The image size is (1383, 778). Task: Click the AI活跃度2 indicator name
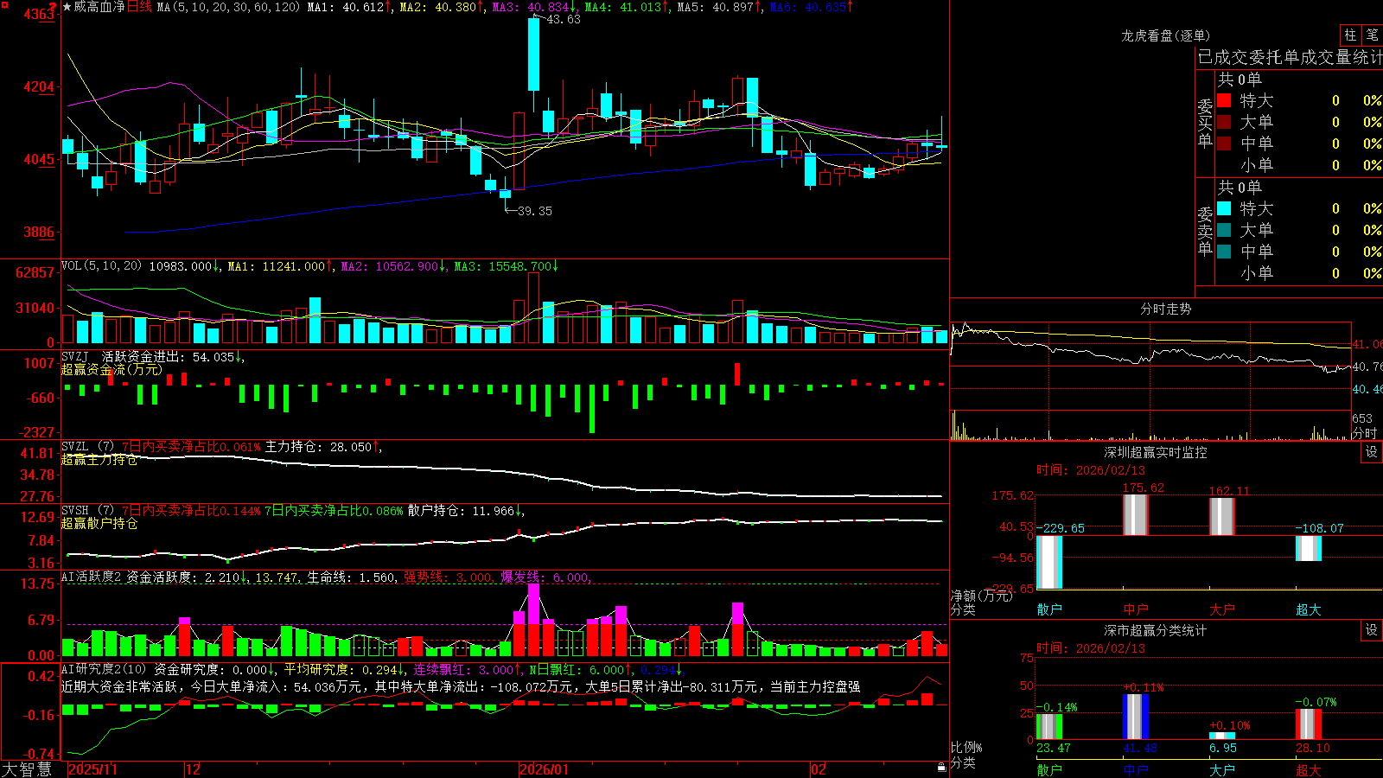click(92, 577)
